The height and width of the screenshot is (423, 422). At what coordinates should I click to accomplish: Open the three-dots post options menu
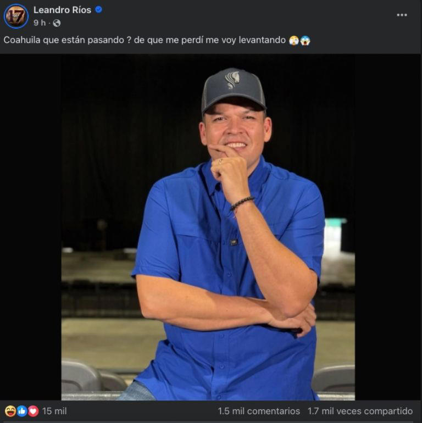(402, 15)
